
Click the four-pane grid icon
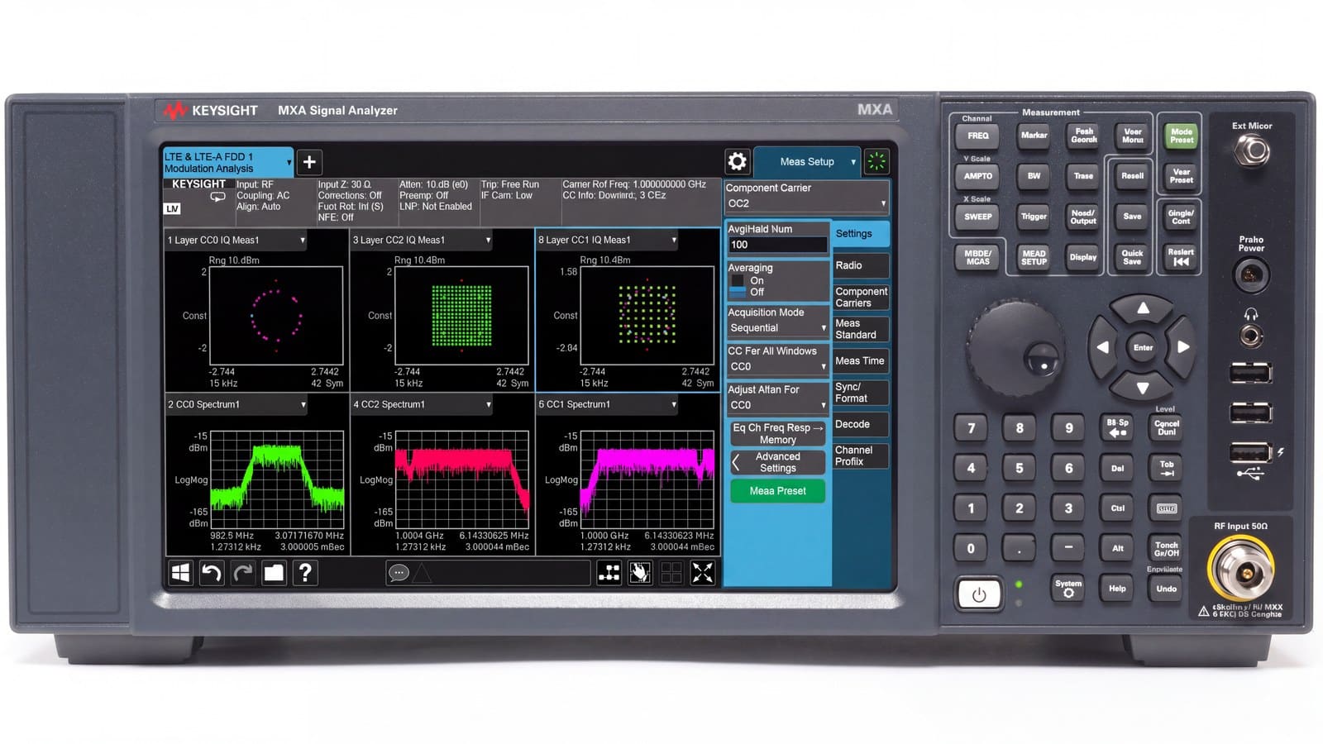point(671,572)
